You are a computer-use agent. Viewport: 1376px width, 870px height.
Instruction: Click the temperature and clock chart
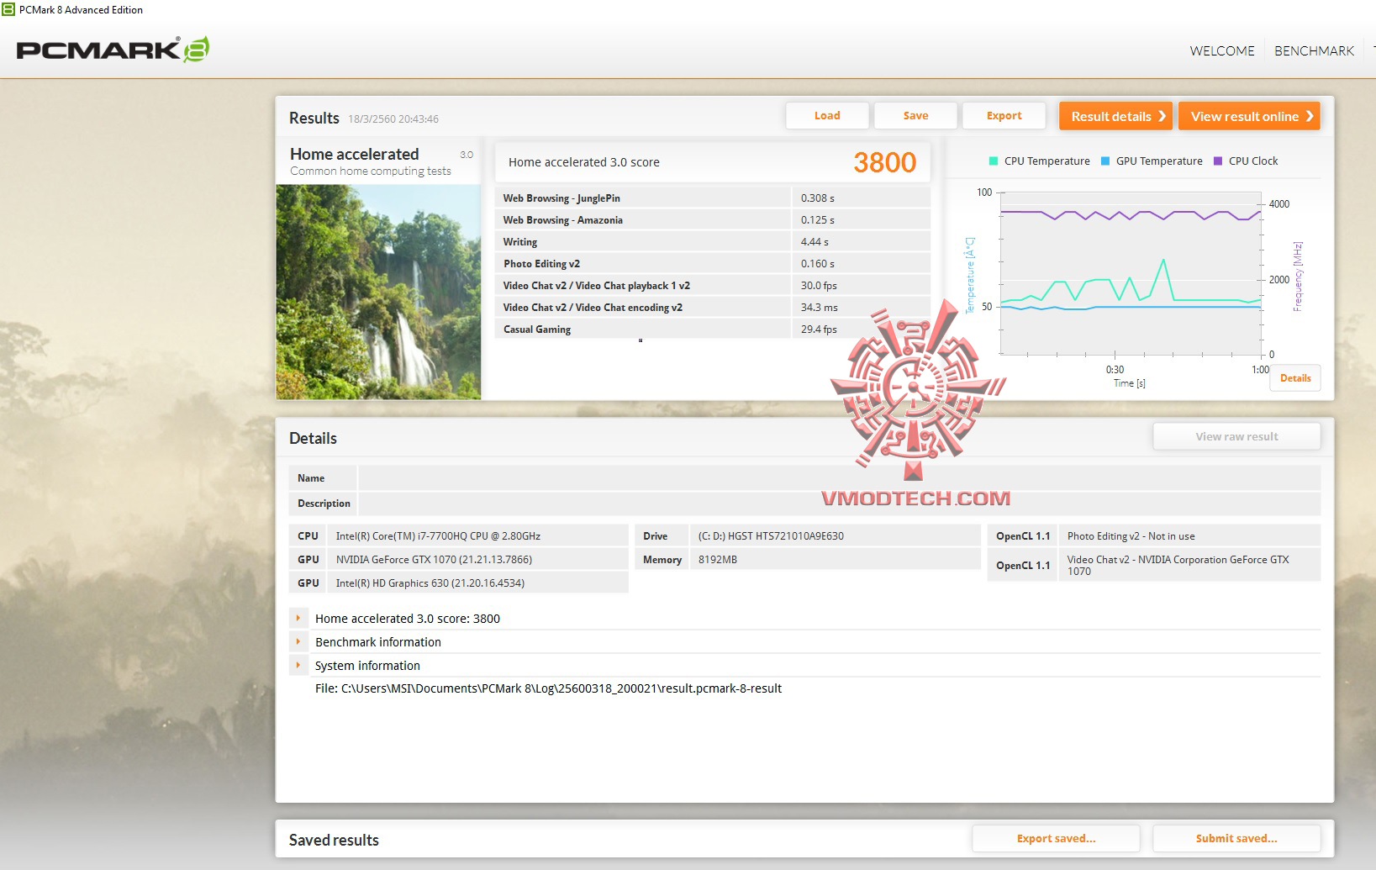[x=1131, y=273]
